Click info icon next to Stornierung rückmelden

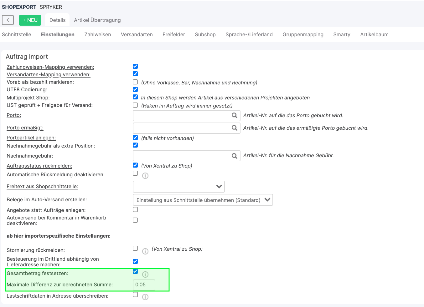[145, 251]
